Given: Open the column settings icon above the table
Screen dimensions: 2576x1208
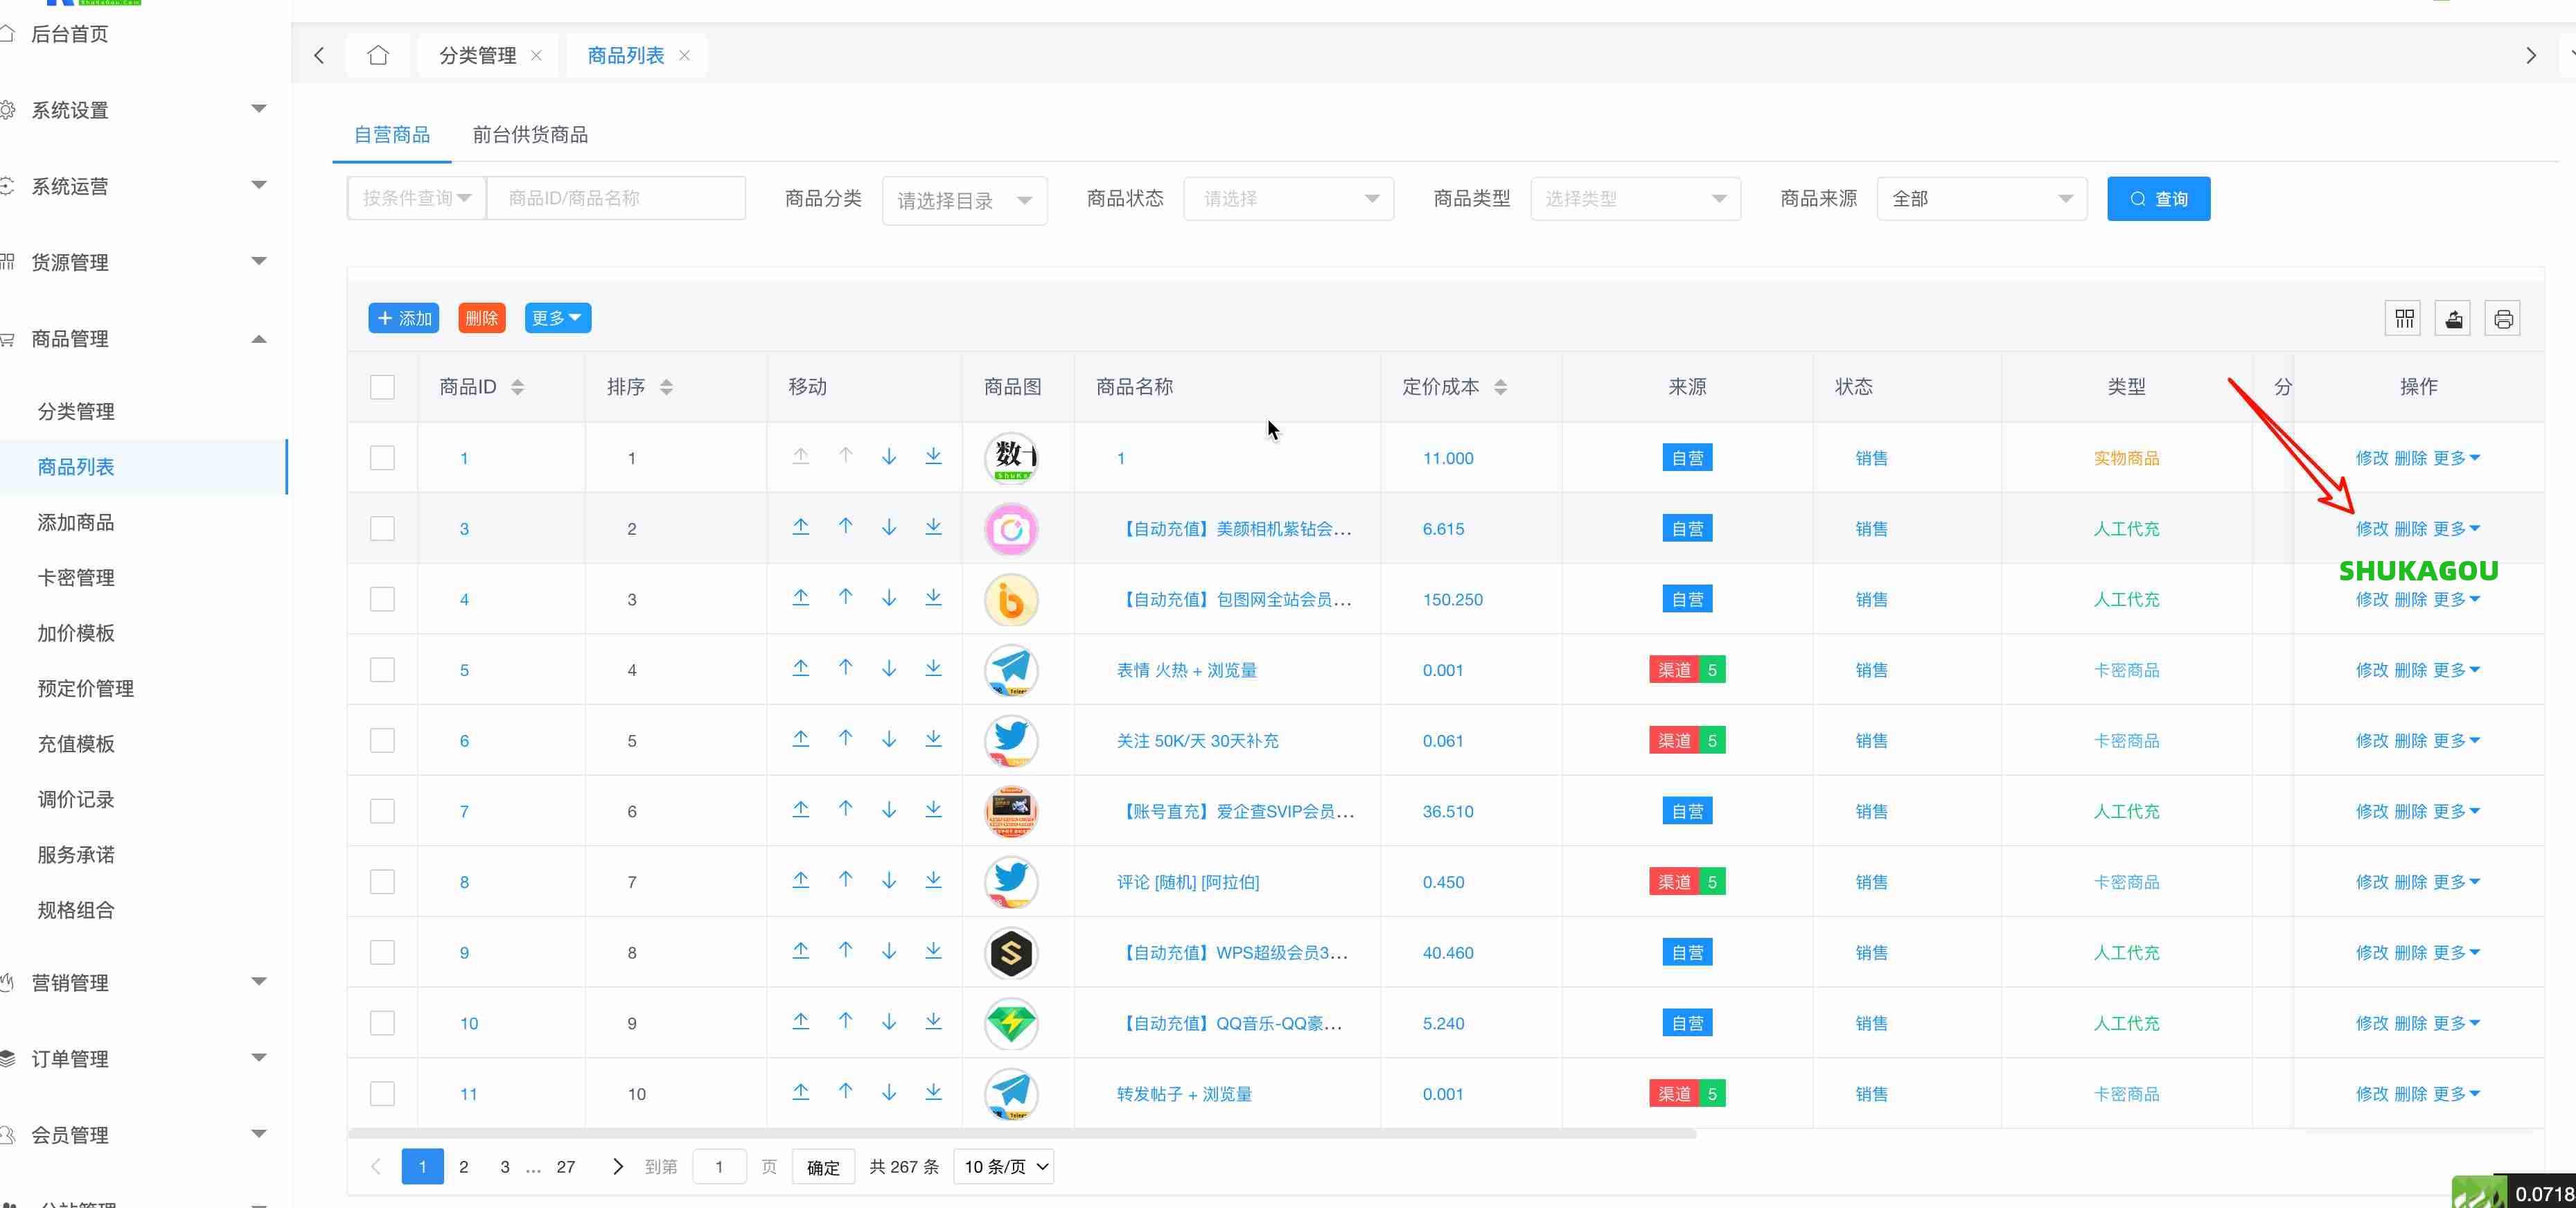Looking at the screenshot, I should coord(2403,318).
